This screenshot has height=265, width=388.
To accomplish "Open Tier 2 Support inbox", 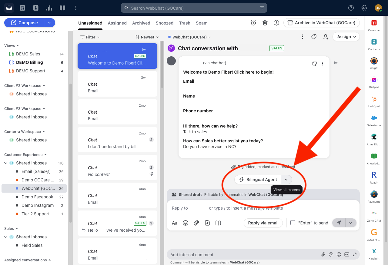I will click(x=35, y=214).
